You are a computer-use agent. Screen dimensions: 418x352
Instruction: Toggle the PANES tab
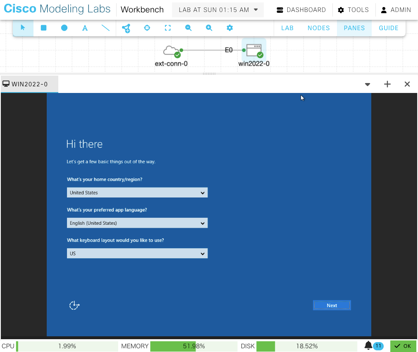click(354, 28)
